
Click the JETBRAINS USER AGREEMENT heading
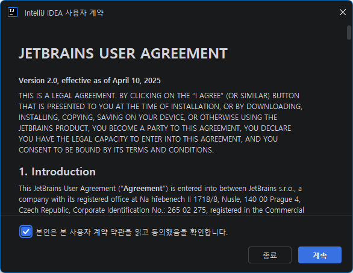[123, 54]
